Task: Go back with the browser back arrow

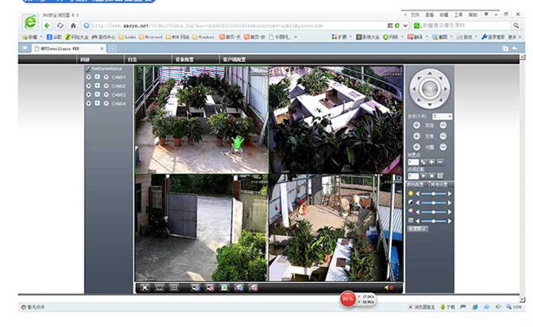Action: tap(47, 26)
